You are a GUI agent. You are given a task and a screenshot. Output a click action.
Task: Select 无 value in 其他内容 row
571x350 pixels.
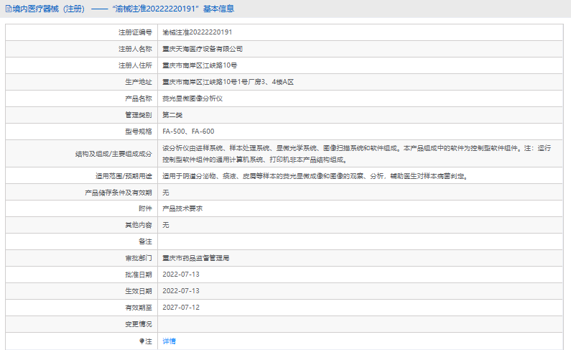[166, 225]
